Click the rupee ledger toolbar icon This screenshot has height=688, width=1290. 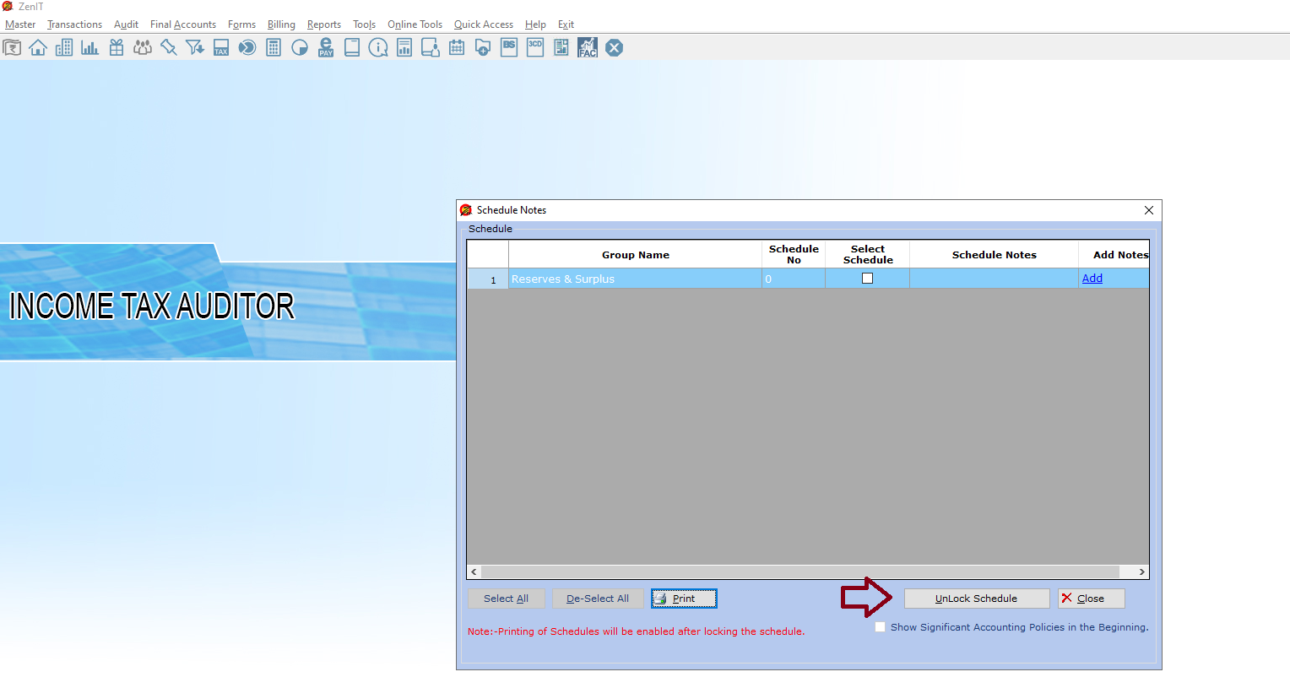coord(12,48)
